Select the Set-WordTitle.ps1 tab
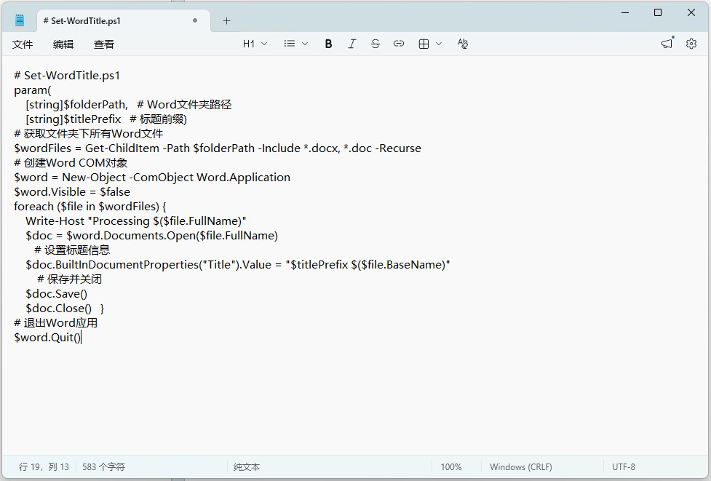This screenshot has height=481, width=711. 109,20
